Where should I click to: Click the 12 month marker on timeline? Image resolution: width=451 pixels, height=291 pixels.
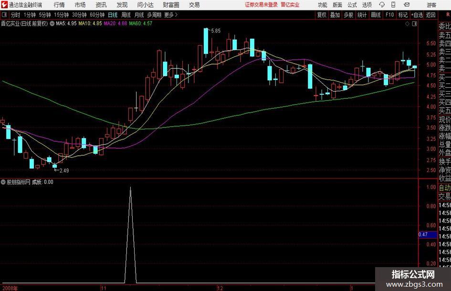tap(220, 288)
